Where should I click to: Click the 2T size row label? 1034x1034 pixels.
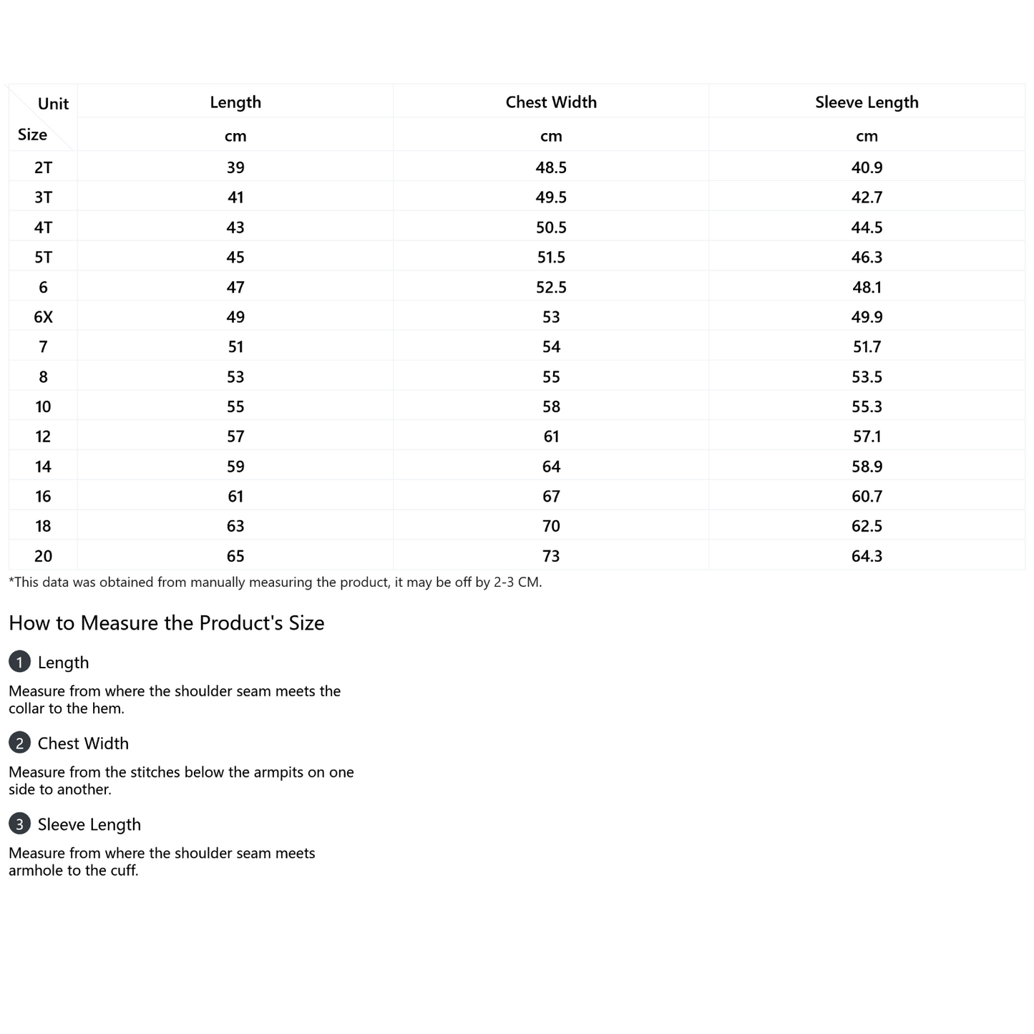(x=43, y=167)
